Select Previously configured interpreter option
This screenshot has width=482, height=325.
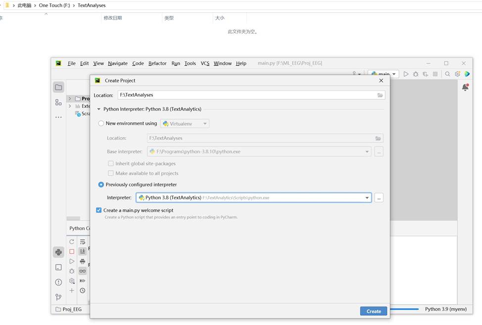point(101,184)
